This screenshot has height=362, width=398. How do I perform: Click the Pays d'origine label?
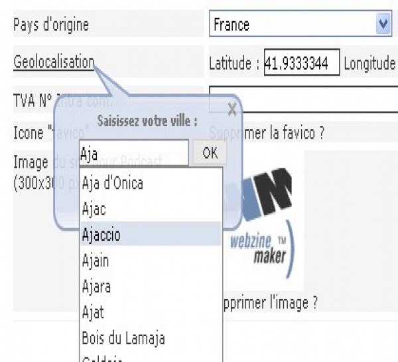click(51, 25)
